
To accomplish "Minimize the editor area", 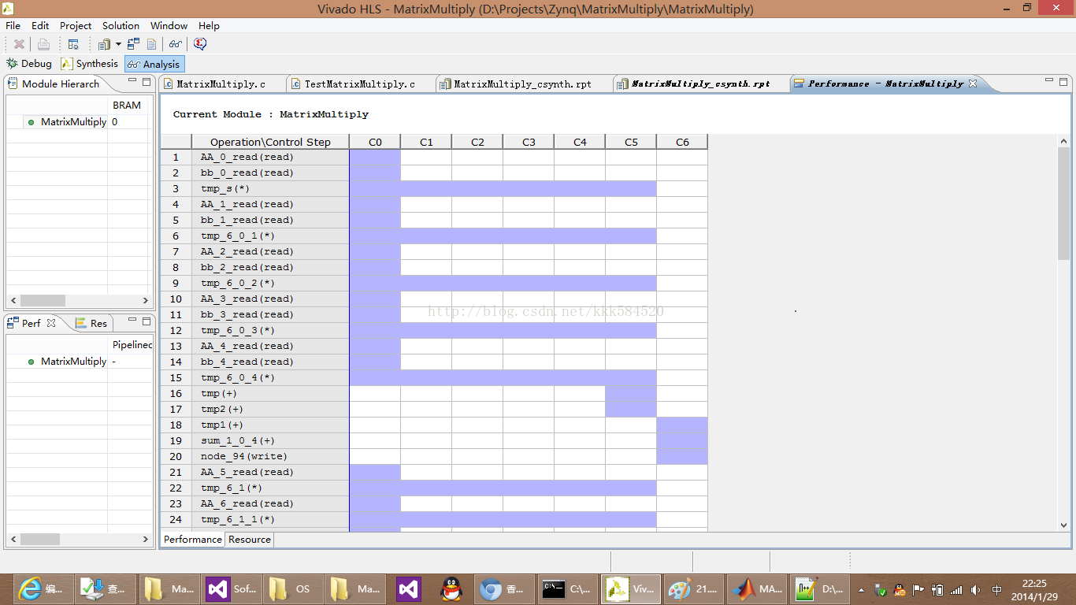I will click(x=1050, y=81).
